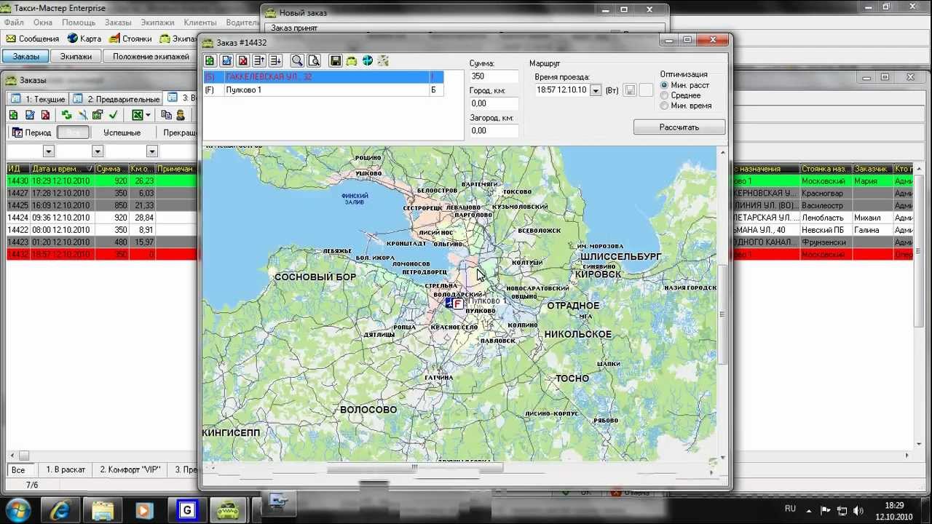Switch to 1: Текущие tab
Screen dimensions: 932x524
pyautogui.click(x=38, y=99)
